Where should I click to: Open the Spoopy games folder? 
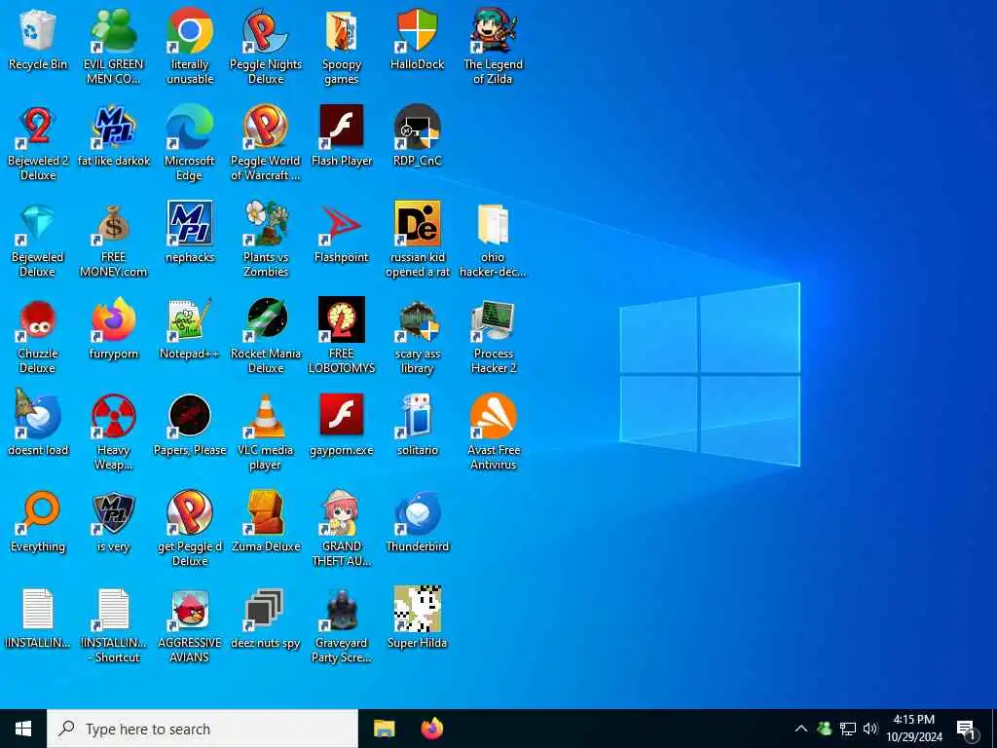342,30
